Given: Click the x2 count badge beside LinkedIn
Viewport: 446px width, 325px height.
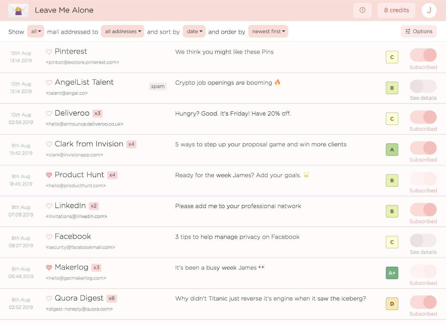Looking at the screenshot, I should click(94, 206).
